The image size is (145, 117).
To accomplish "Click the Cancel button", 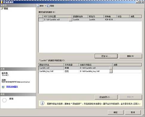I will pyautogui.click(x=133, y=113).
